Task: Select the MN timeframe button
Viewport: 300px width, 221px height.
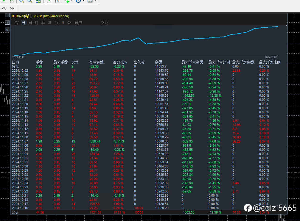Action: [12, 9]
